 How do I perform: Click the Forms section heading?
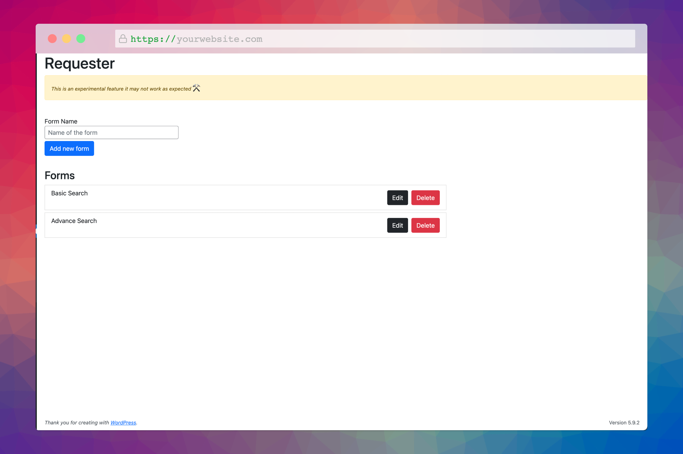click(60, 175)
